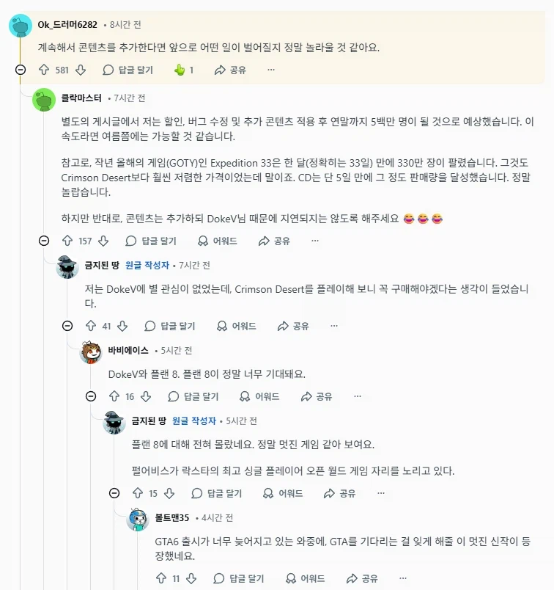Screen dimensions: 554x590
Task: Open more options for 금지된 땅's reply
Action: coord(334,325)
